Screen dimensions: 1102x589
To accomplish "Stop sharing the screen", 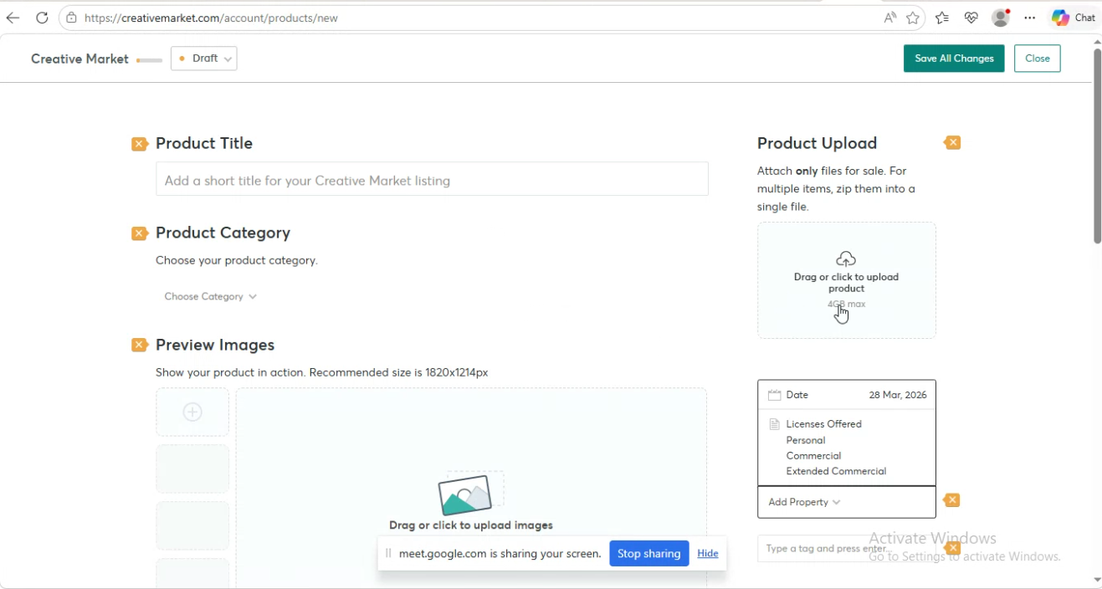I will [x=648, y=554].
